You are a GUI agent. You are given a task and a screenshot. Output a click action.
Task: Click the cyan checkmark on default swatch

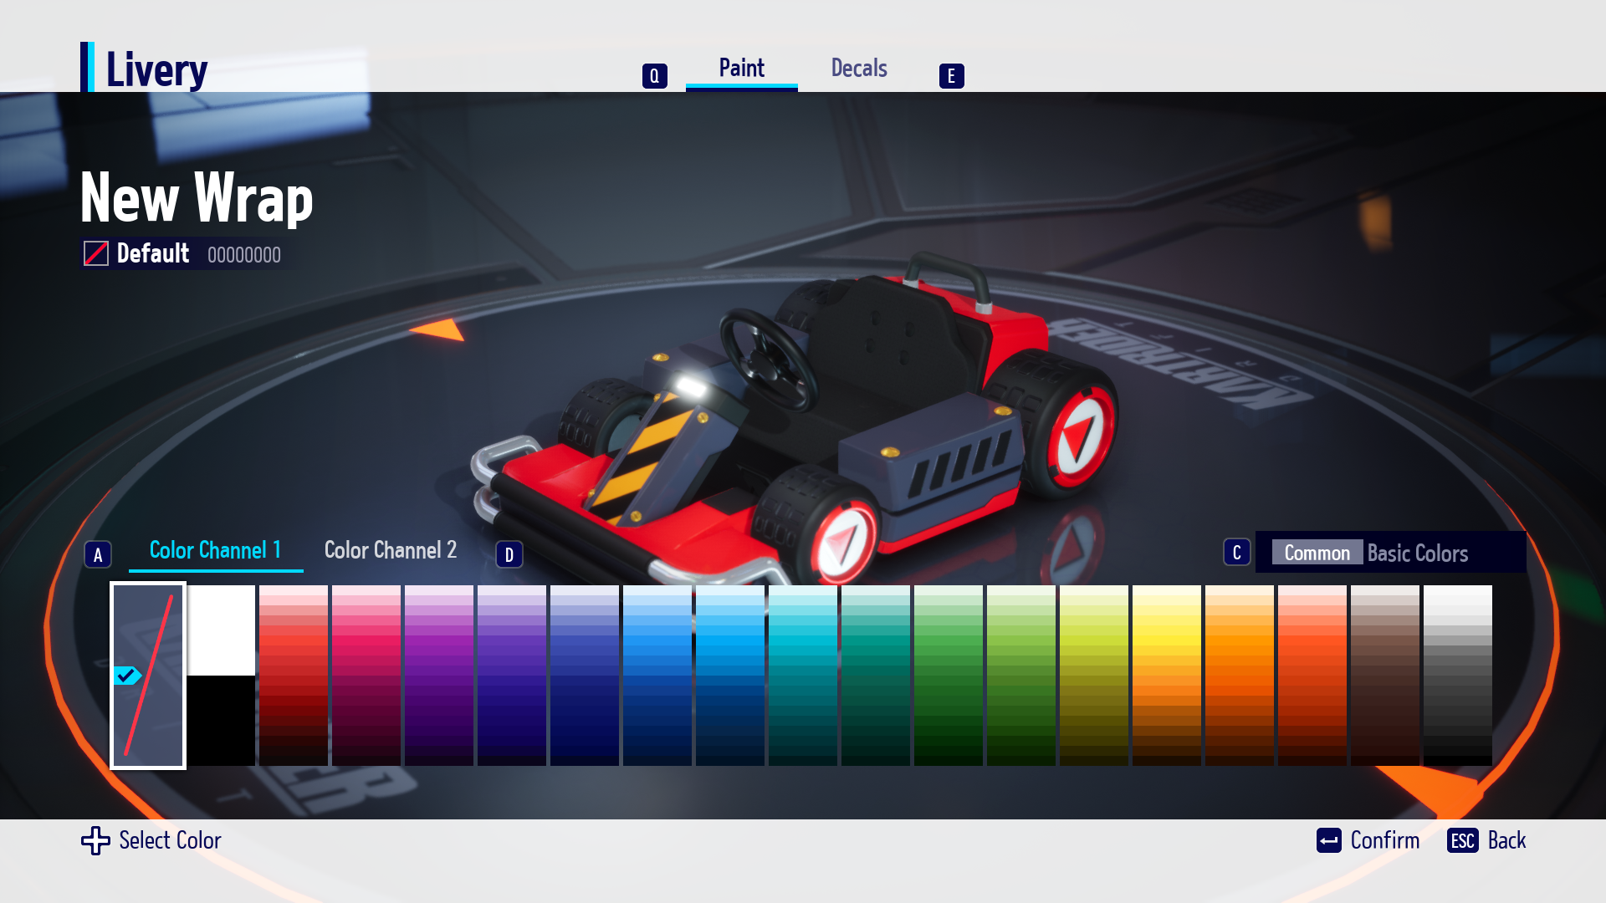pyautogui.click(x=126, y=676)
